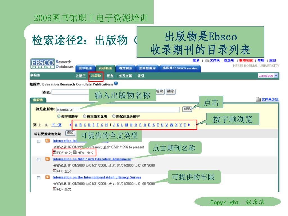
Task: Switch to 视觉搜索 tab
Action: click(x=126, y=68)
